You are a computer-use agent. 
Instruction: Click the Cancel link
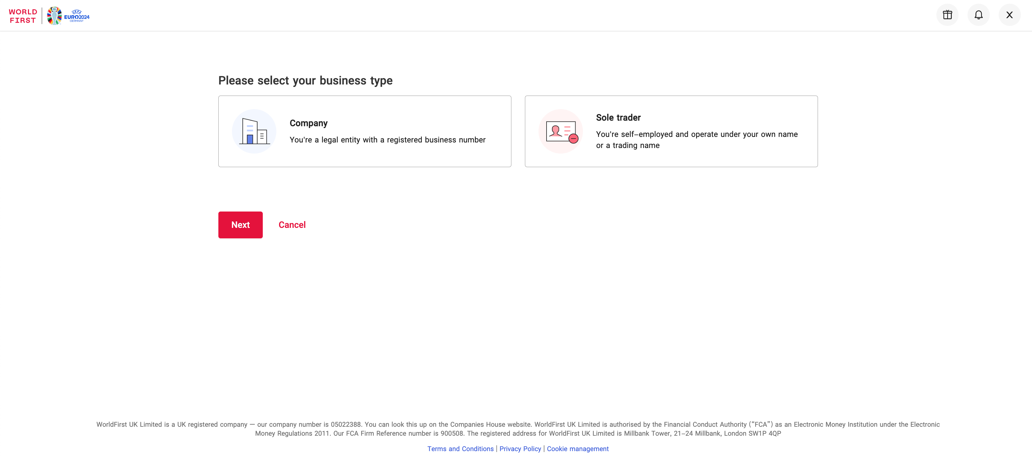click(292, 225)
